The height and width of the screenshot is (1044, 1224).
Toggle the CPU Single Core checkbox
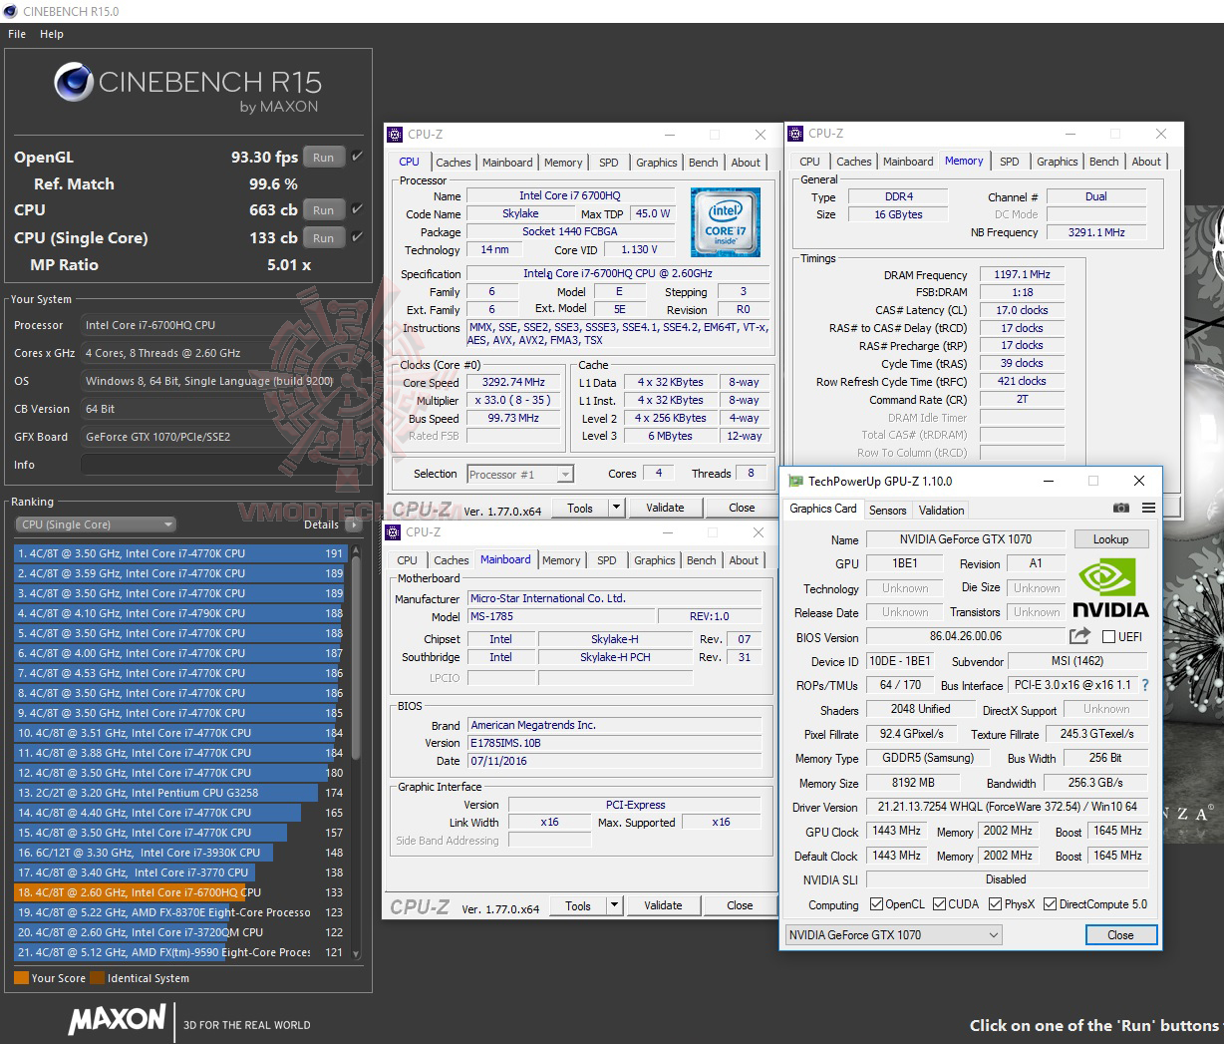click(357, 237)
